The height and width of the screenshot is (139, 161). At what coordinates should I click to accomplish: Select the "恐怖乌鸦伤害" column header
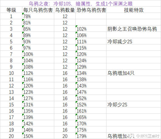(x=91, y=10)
